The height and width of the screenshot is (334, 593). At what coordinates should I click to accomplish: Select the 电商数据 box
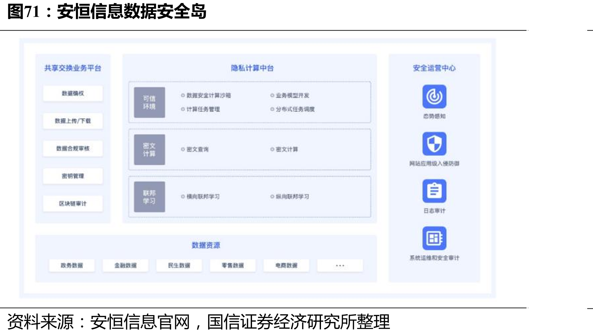(286, 266)
